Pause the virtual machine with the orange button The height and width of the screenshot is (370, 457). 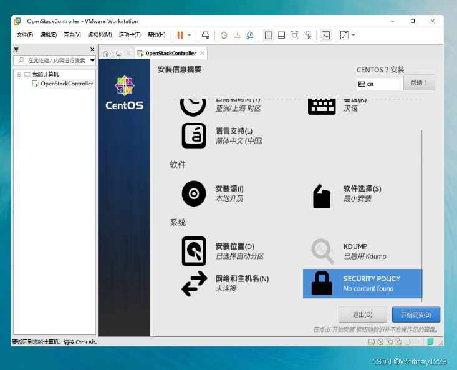(x=180, y=36)
